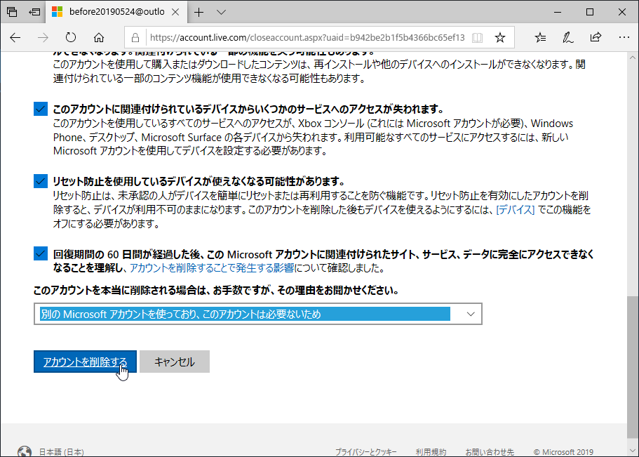The width and height of the screenshot is (639, 457).
Task: Click the Add notes pen icon
Action: click(x=567, y=38)
